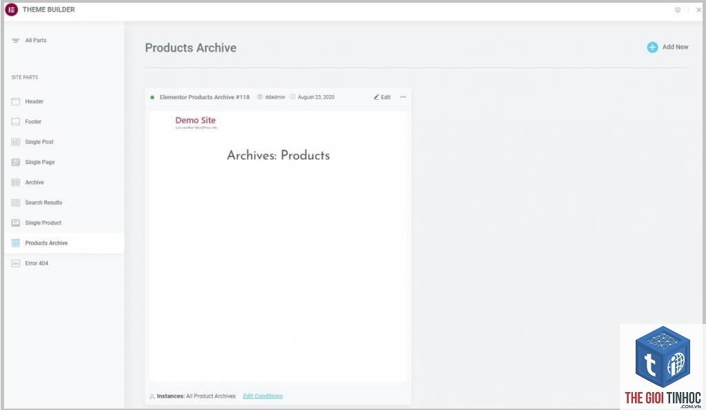
Task: Click the author icon beside ddadmin
Action: (x=260, y=97)
